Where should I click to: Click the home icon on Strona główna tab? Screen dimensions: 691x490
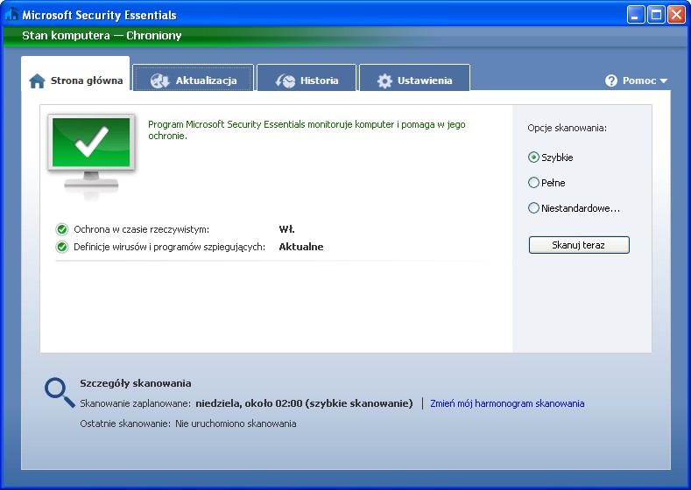point(37,81)
